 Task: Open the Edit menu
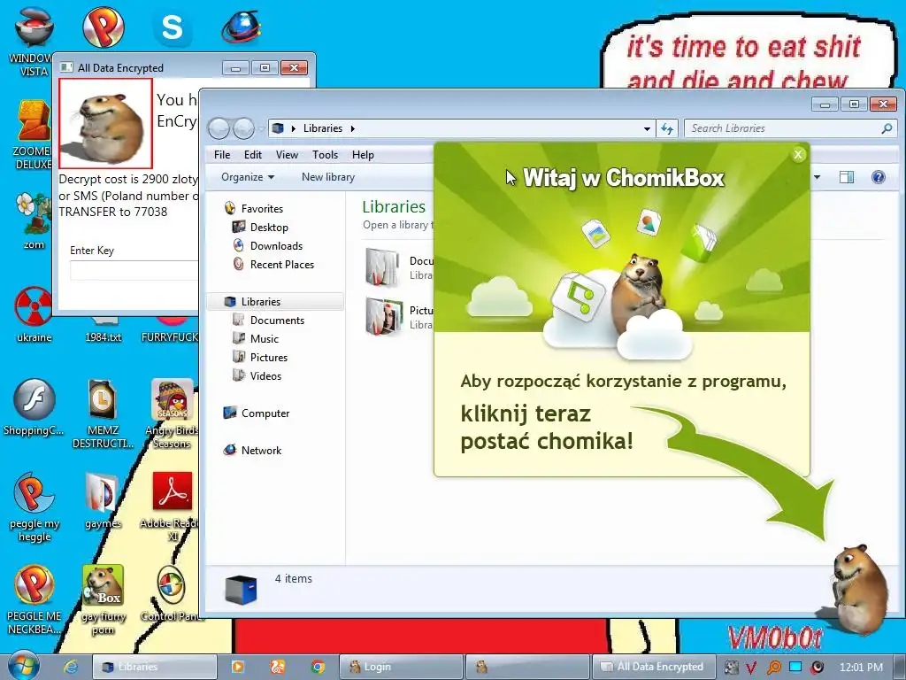pyautogui.click(x=252, y=154)
